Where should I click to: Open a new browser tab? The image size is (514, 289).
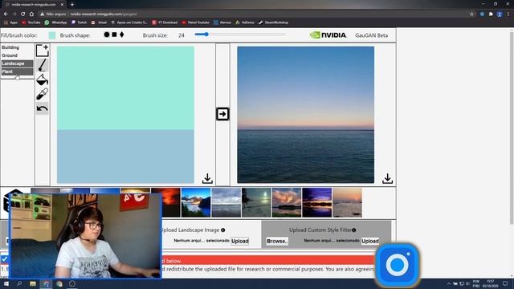point(72,5)
